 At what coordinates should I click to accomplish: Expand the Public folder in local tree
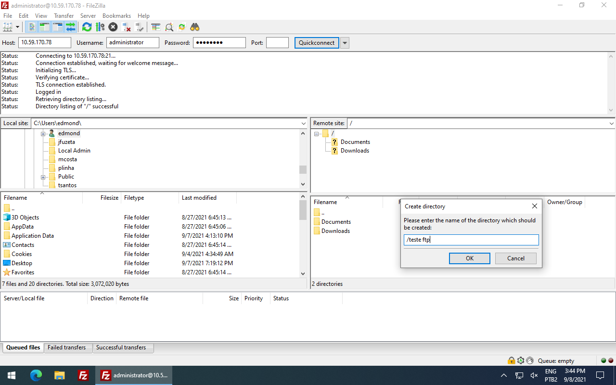click(43, 176)
